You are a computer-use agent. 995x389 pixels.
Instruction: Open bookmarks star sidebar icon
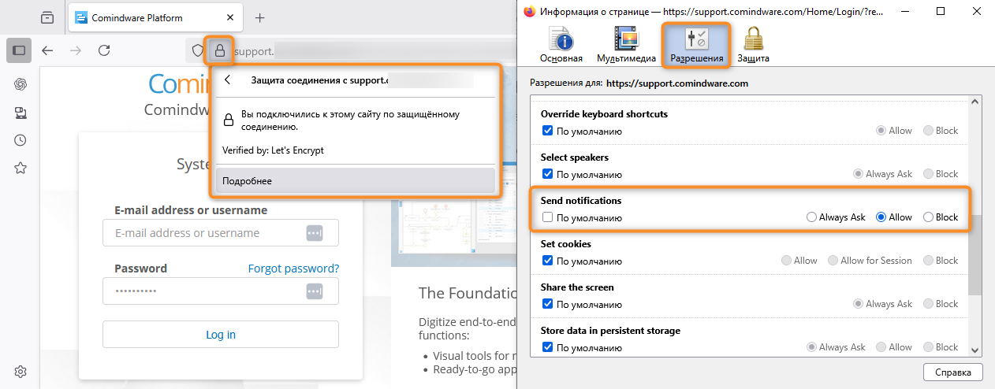[x=20, y=168]
